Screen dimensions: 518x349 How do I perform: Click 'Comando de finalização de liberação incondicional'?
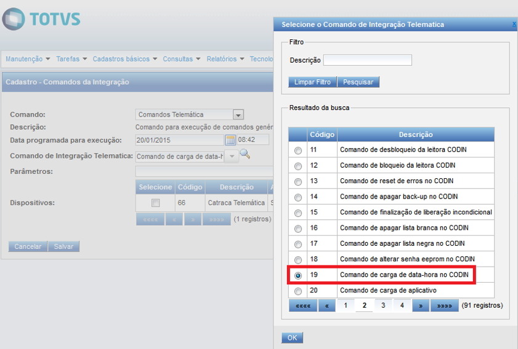point(416,212)
